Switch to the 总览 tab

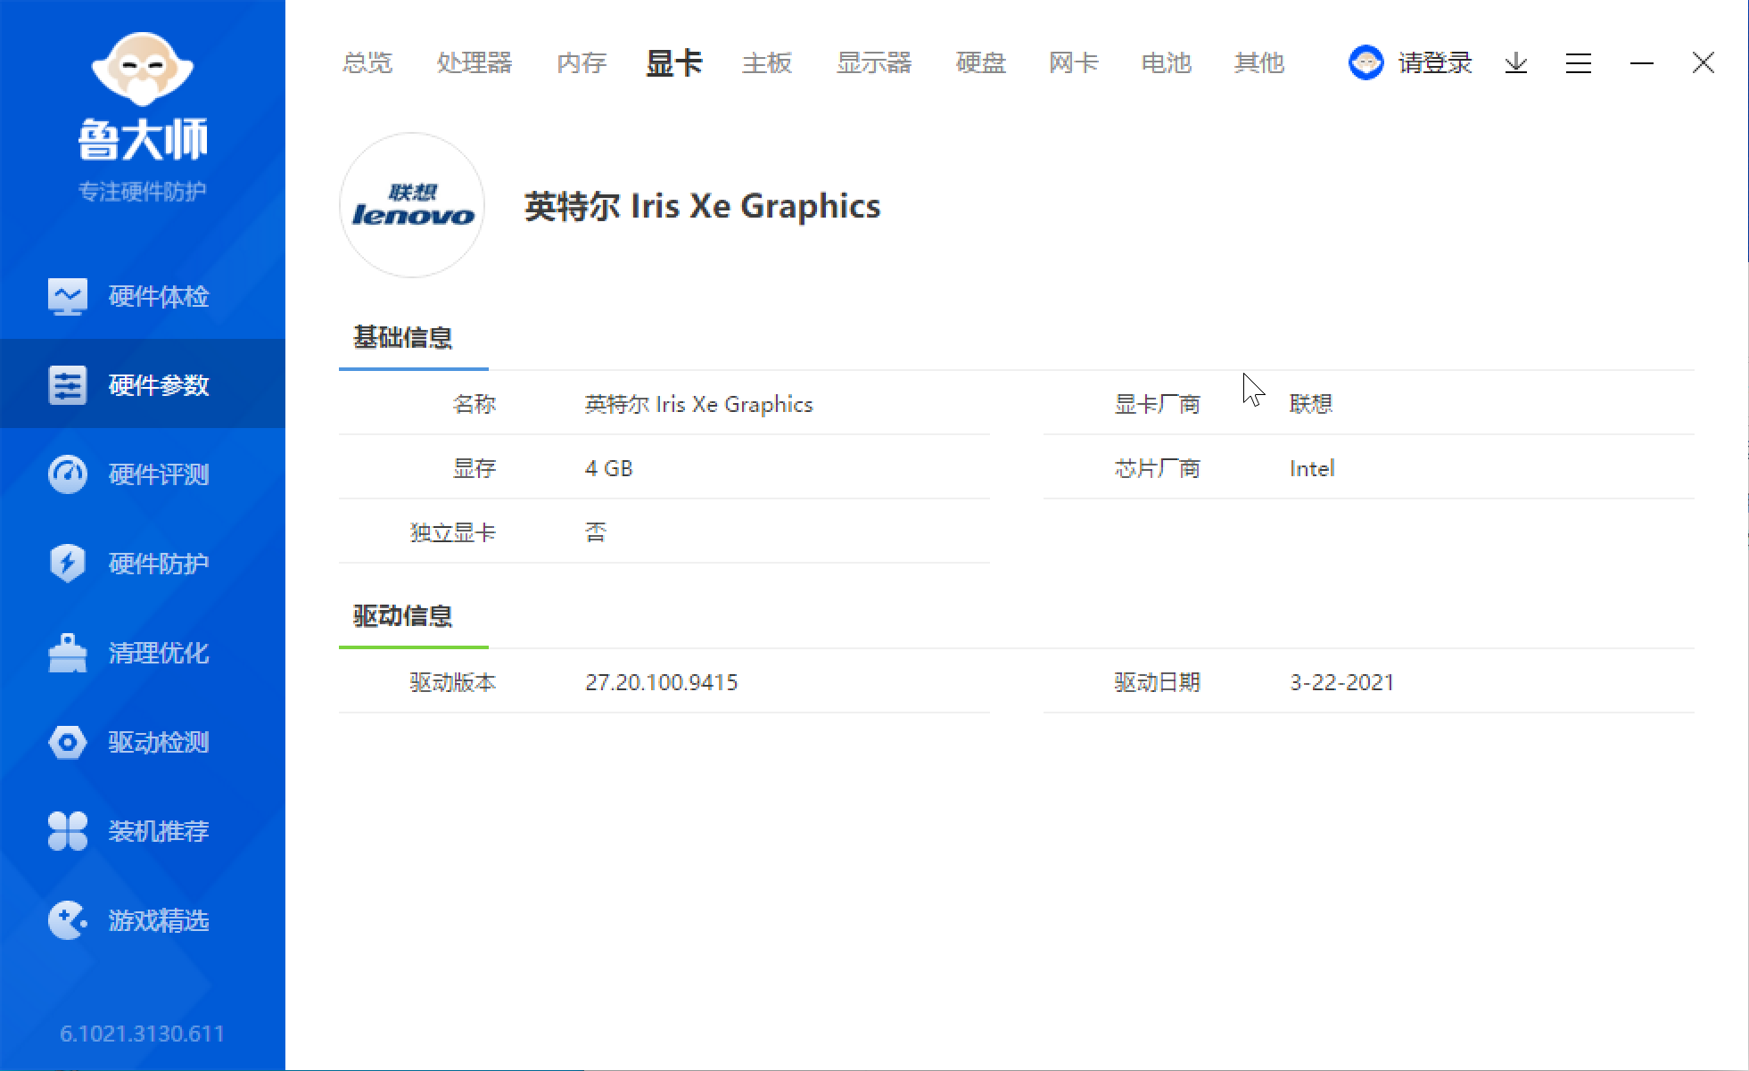point(367,62)
